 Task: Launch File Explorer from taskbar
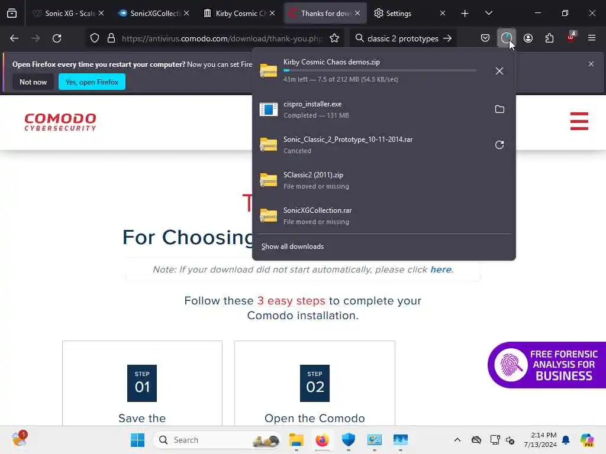(x=296, y=440)
